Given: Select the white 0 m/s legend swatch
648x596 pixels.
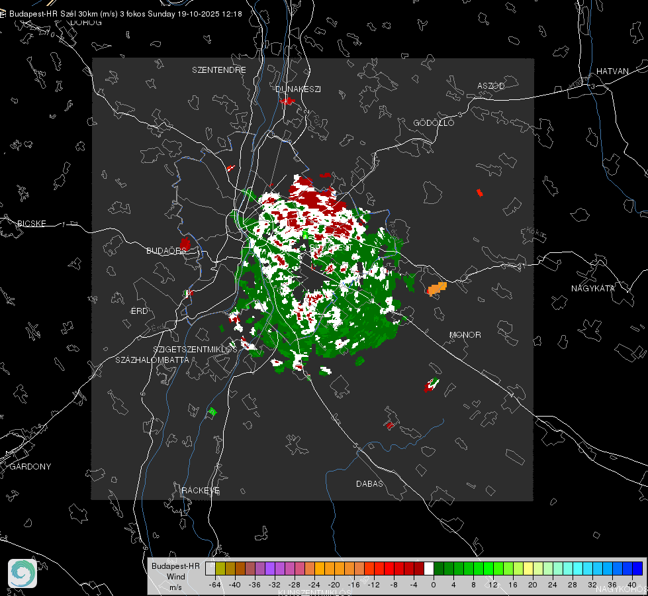Looking at the screenshot, I should click(x=429, y=568).
